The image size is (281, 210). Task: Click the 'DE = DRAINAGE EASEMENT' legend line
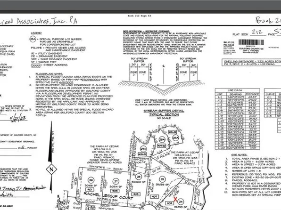point(50,56)
